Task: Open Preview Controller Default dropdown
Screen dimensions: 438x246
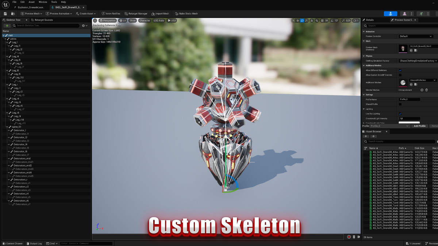Action: point(416,36)
